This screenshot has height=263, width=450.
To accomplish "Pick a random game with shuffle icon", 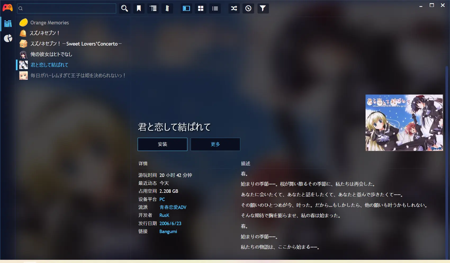I will (234, 8).
